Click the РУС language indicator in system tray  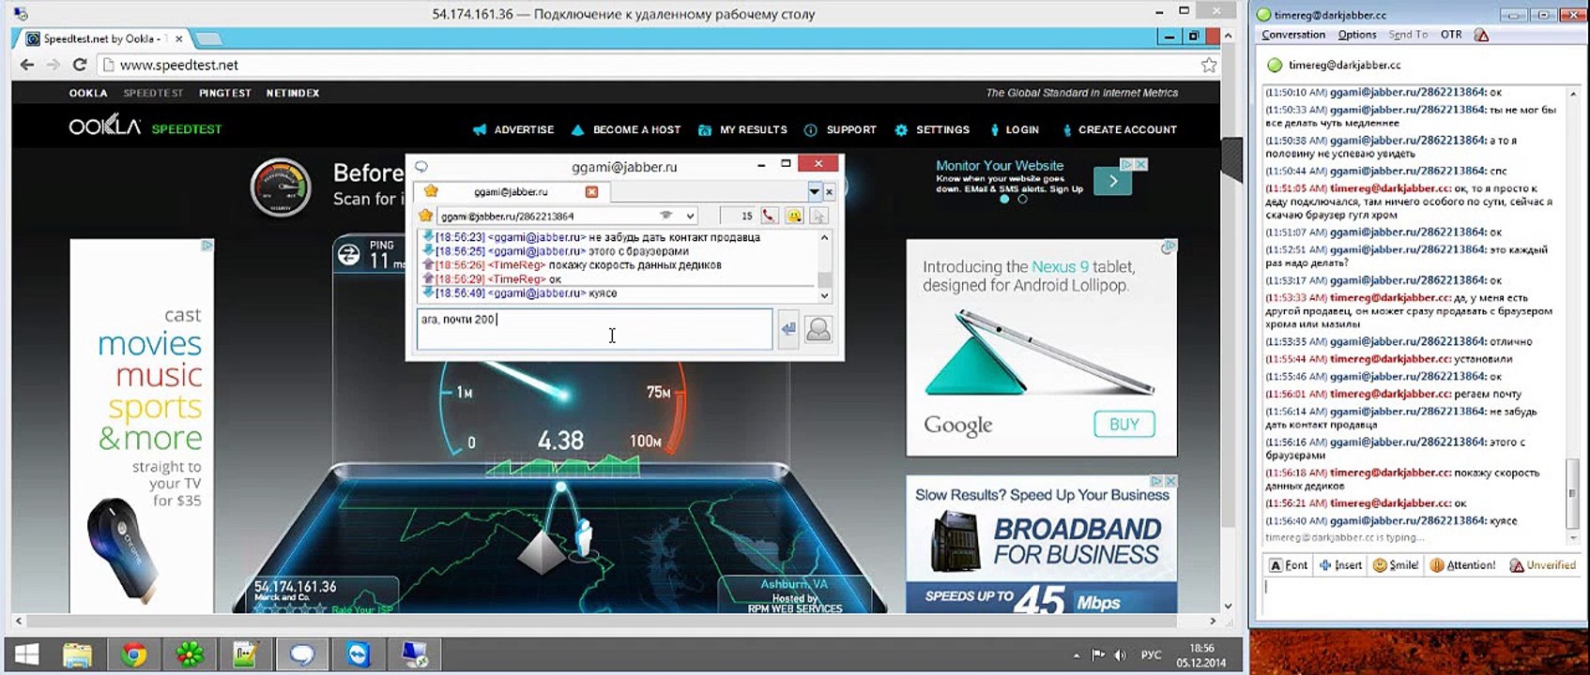(1151, 655)
